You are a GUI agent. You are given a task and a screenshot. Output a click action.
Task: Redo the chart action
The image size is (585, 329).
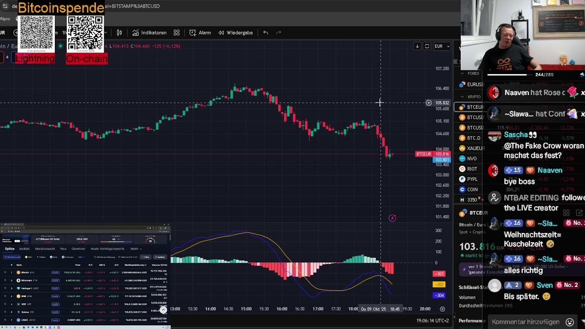point(279,32)
